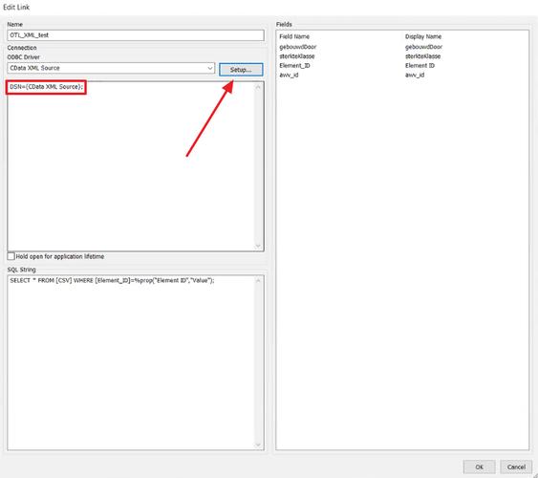
Task: Click connection box scroll down arrow
Action: (258, 246)
